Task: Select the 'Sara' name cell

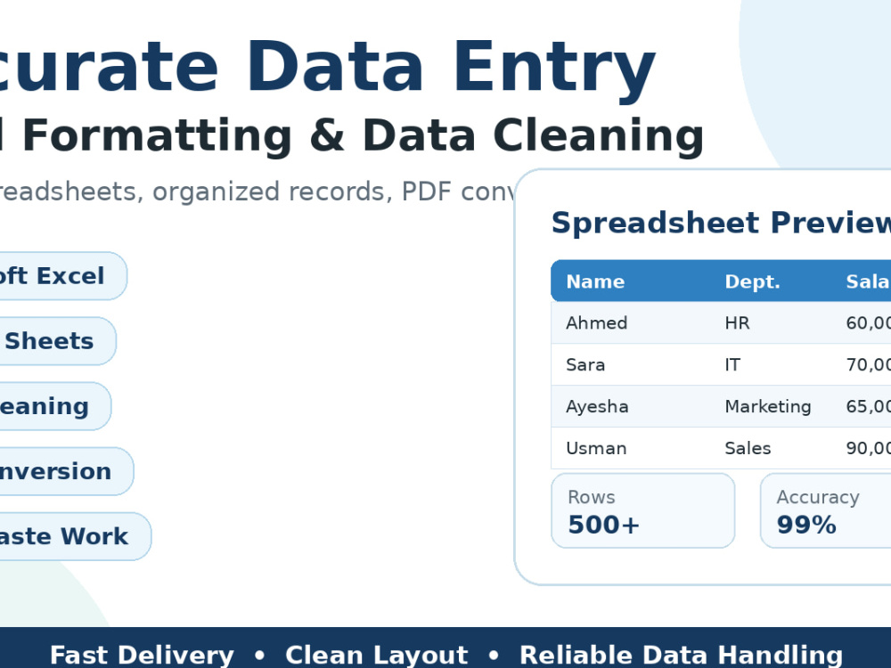Action: (x=585, y=364)
